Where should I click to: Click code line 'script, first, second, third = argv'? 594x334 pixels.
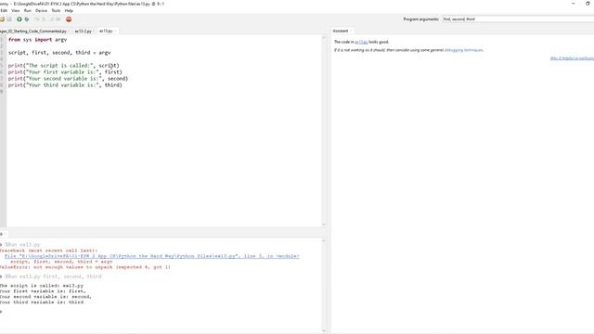[x=59, y=53]
